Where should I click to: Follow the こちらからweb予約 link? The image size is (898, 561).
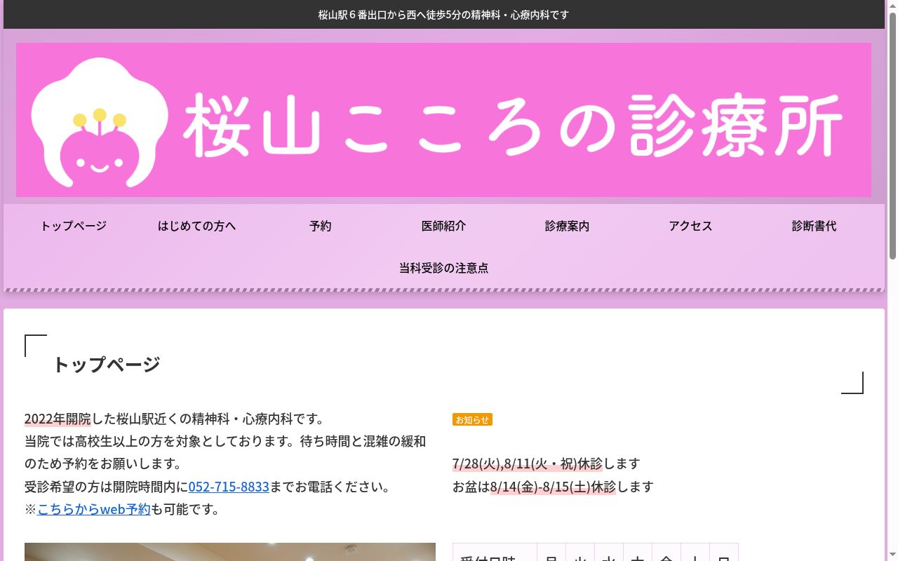tap(94, 509)
